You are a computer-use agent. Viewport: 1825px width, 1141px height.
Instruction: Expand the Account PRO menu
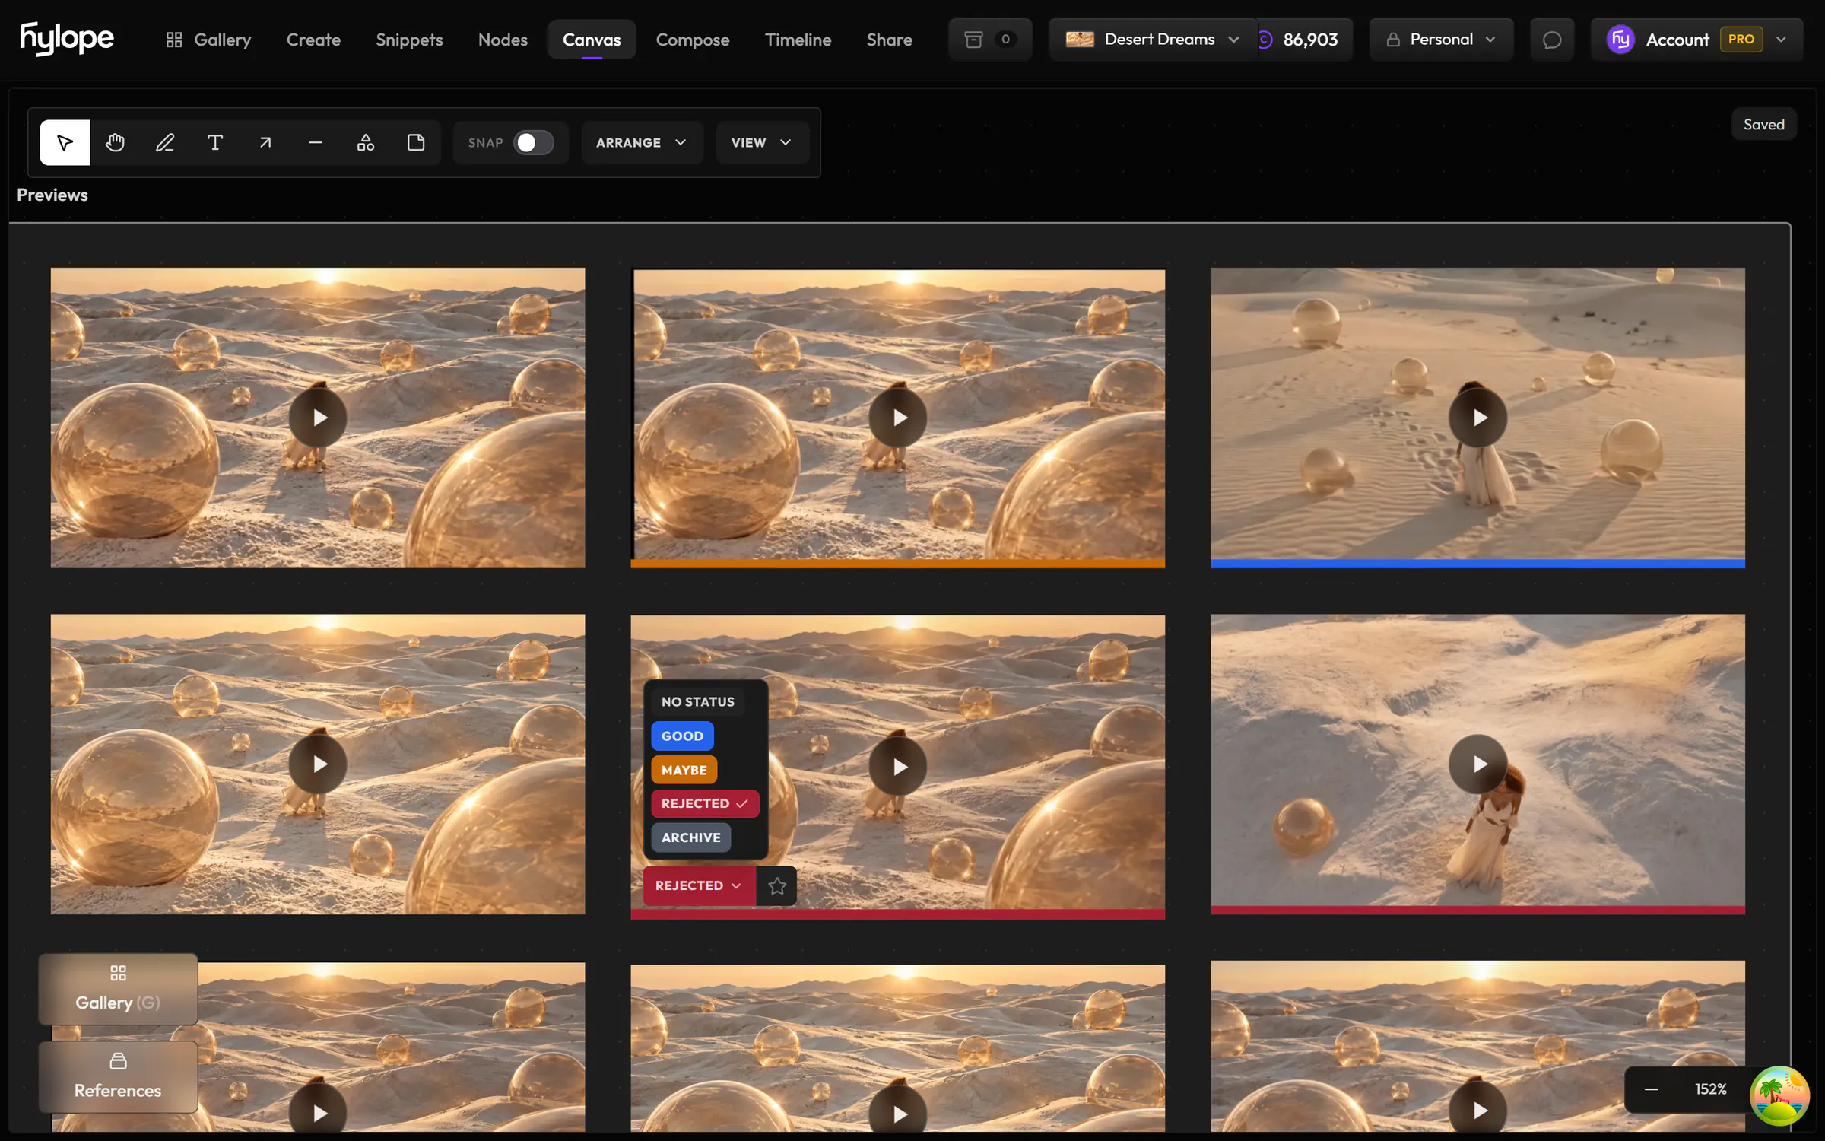(1697, 40)
